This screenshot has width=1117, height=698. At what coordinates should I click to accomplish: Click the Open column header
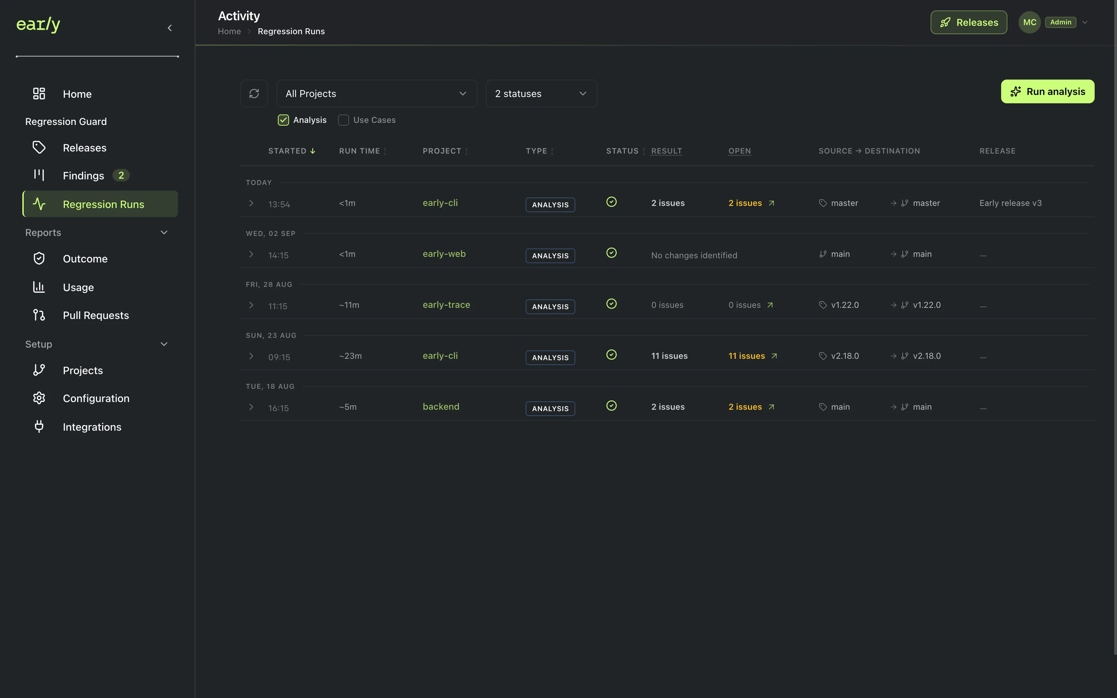coord(739,151)
